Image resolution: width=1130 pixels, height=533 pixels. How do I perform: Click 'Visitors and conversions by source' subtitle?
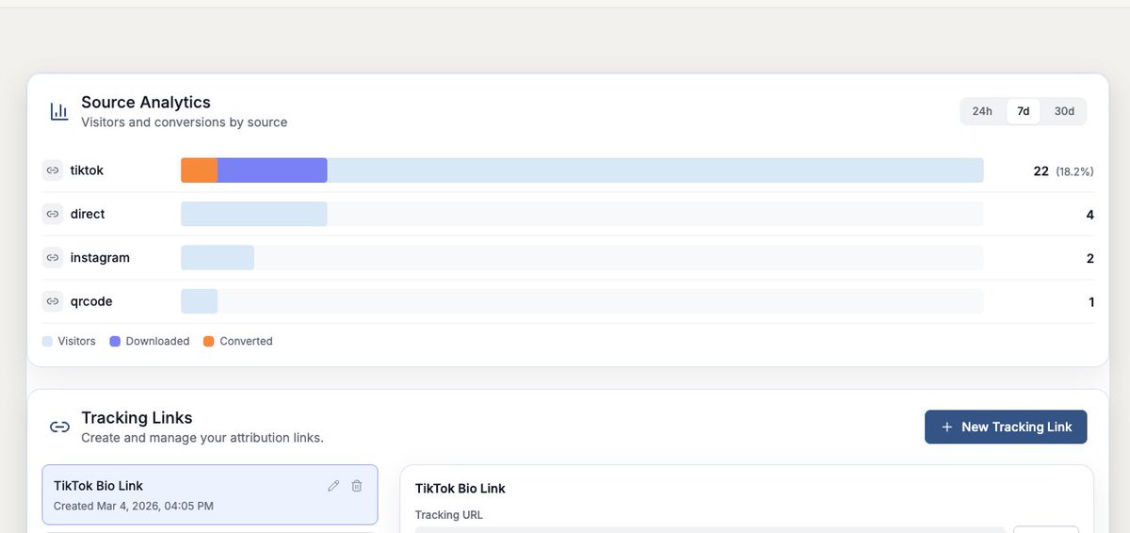185,122
